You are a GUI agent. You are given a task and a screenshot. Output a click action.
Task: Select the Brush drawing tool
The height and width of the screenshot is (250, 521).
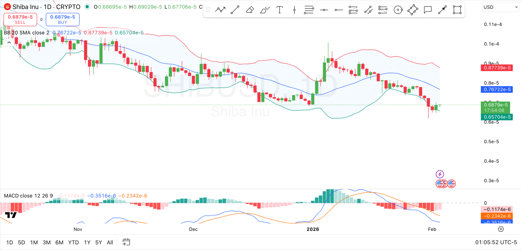pyautogui.click(x=265, y=9)
